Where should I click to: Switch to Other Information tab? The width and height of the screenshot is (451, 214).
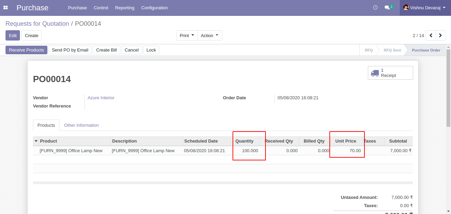pyautogui.click(x=81, y=125)
